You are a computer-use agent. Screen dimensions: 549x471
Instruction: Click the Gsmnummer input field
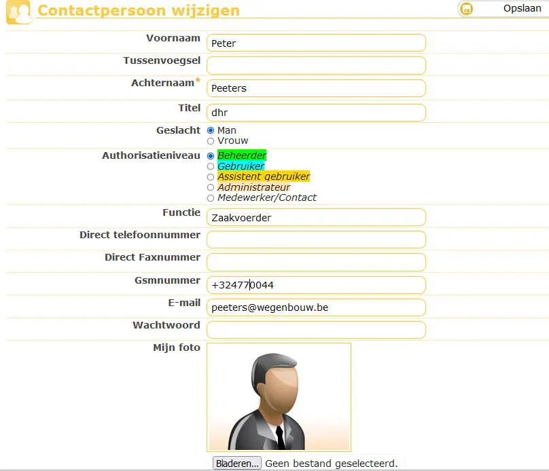(316, 285)
